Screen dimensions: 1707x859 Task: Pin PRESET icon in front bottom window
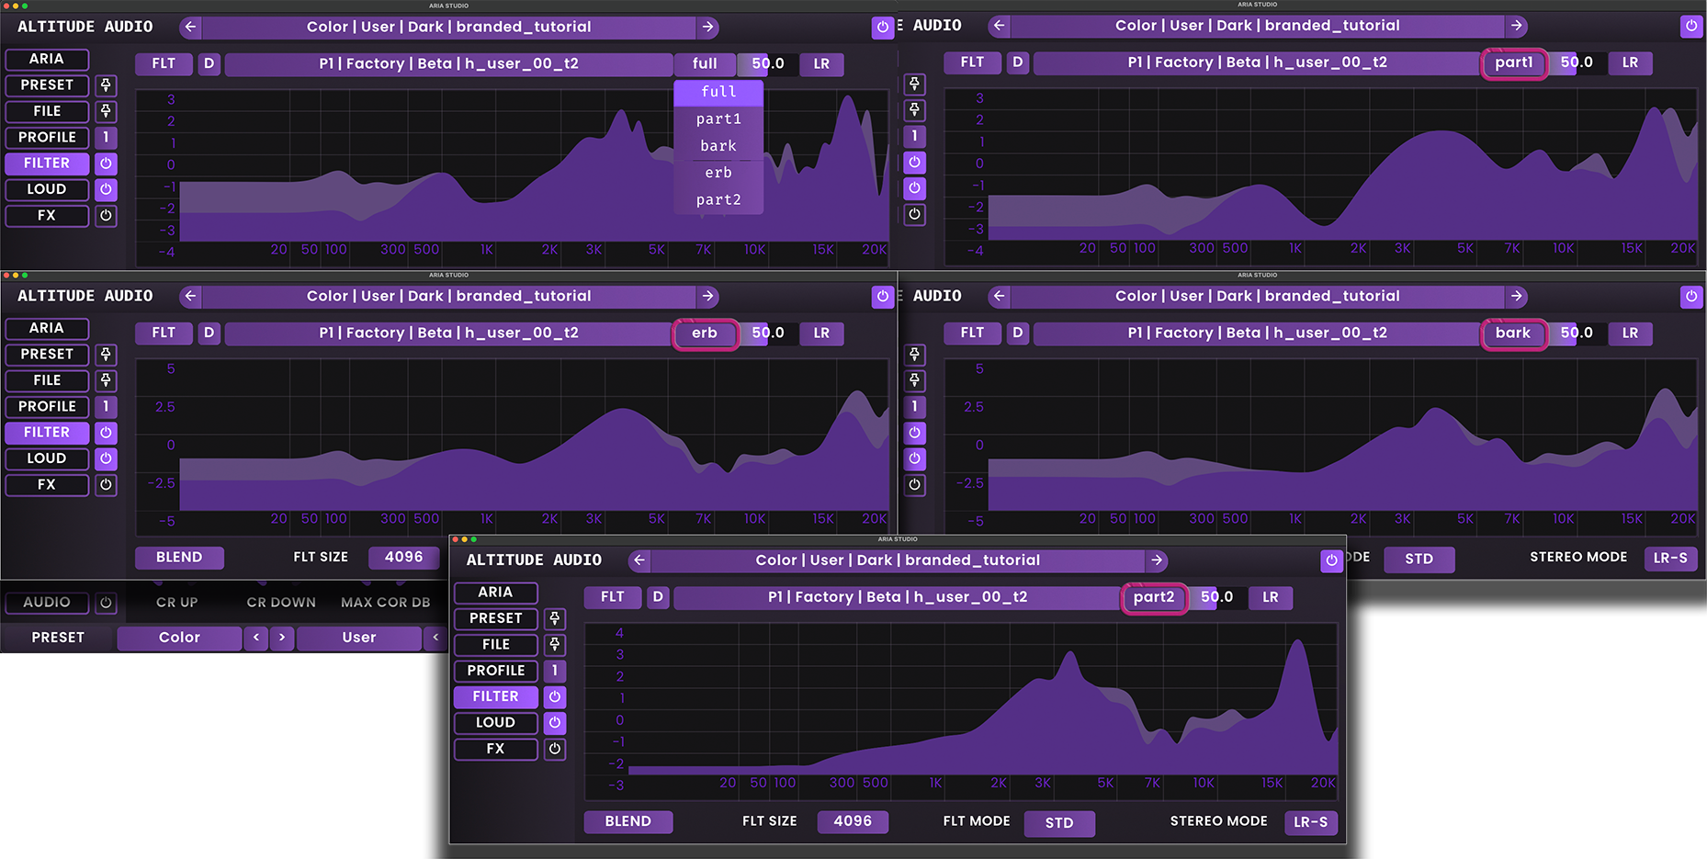(555, 619)
